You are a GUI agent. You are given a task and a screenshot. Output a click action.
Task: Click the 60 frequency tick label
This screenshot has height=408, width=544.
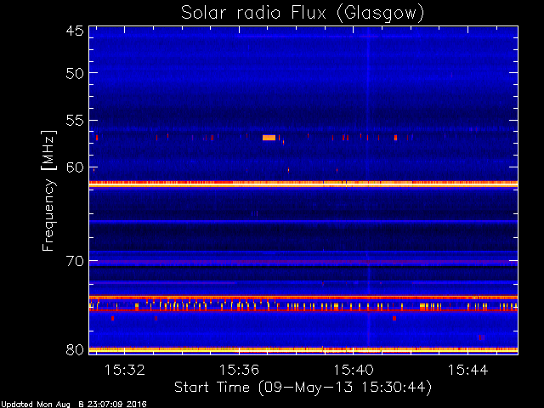coord(75,167)
